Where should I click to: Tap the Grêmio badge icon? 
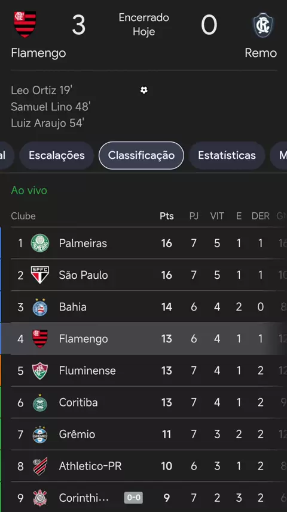pyautogui.click(x=40, y=434)
